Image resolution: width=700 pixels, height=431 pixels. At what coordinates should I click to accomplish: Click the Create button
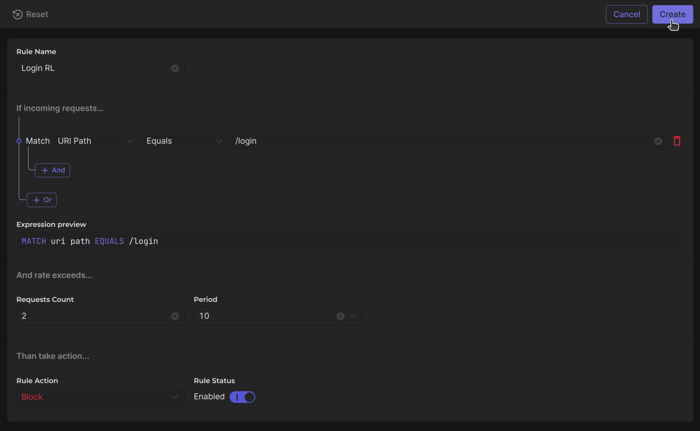[x=672, y=15]
